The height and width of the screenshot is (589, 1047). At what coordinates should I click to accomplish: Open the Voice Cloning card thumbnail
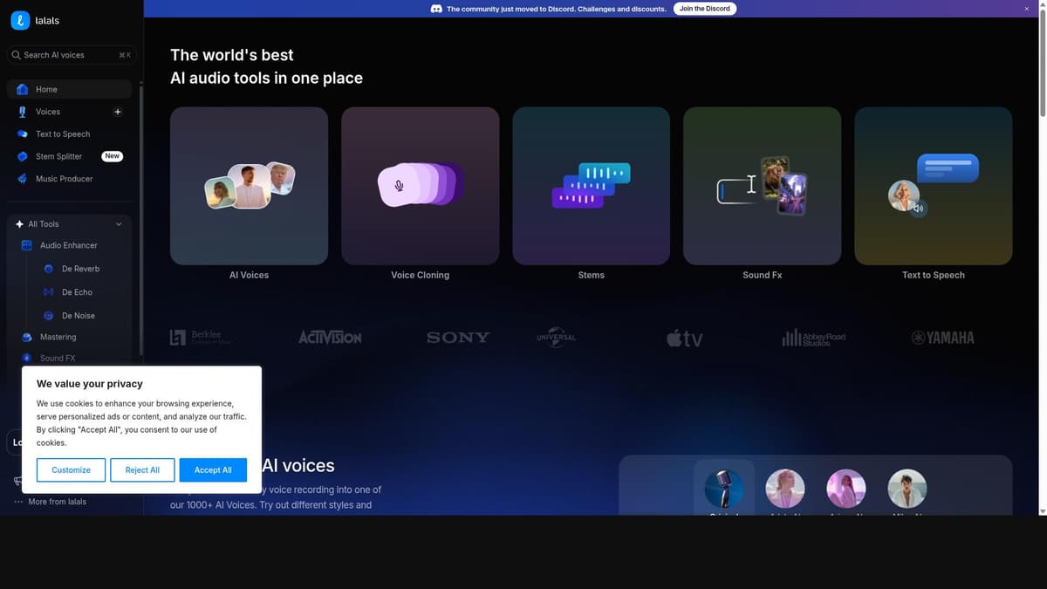coord(421,186)
